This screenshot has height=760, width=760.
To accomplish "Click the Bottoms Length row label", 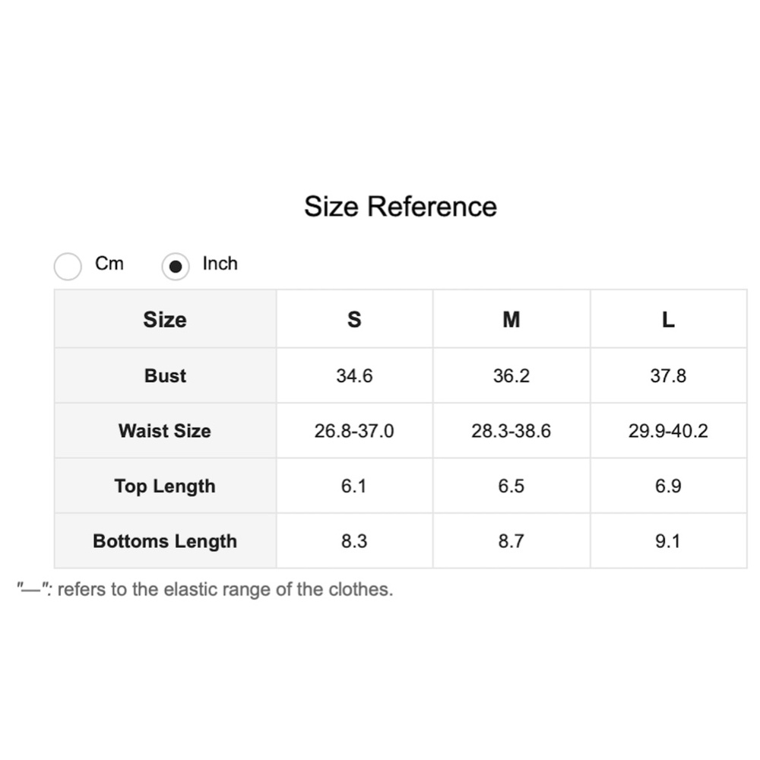I will (165, 541).
